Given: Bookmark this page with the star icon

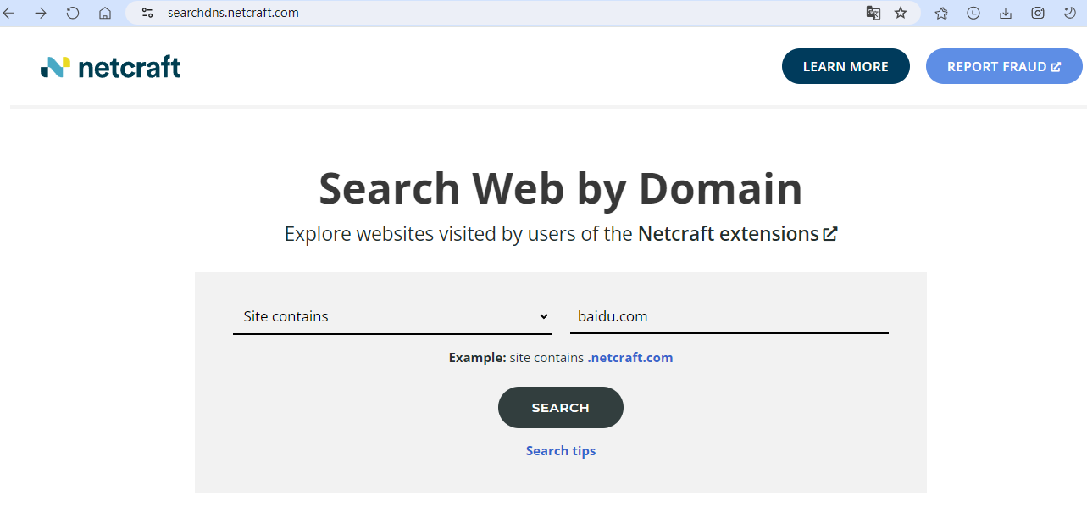Looking at the screenshot, I should pos(901,13).
